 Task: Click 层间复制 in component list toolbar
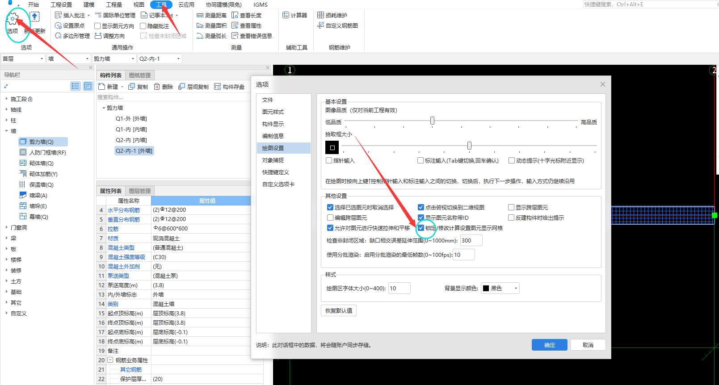click(x=193, y=87)
